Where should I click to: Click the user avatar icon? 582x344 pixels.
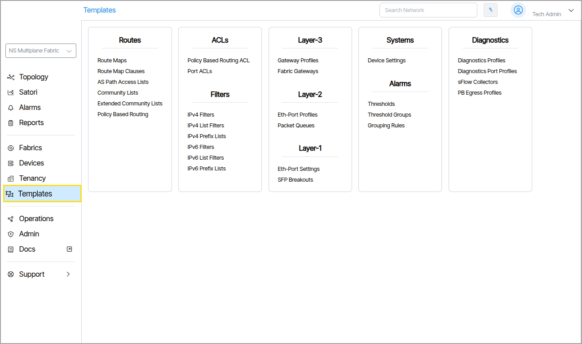[x=518, y=10]
